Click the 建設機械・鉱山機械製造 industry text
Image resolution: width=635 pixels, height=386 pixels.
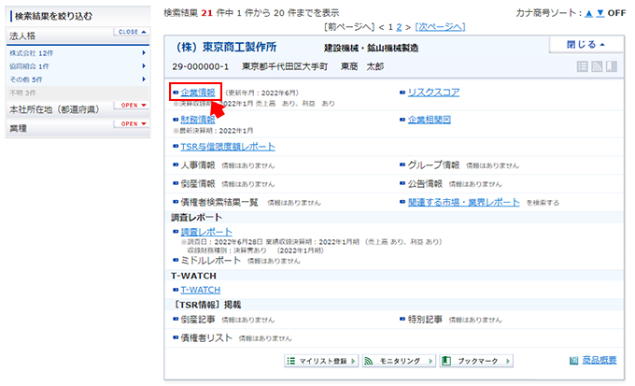(x=371, y=49)
